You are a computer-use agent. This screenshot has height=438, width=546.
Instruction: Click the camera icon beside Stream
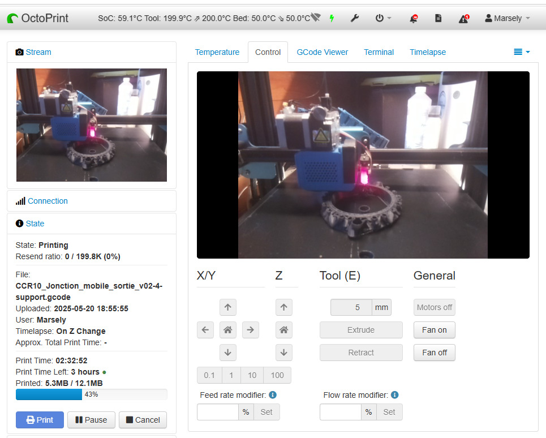coord(19,52)
